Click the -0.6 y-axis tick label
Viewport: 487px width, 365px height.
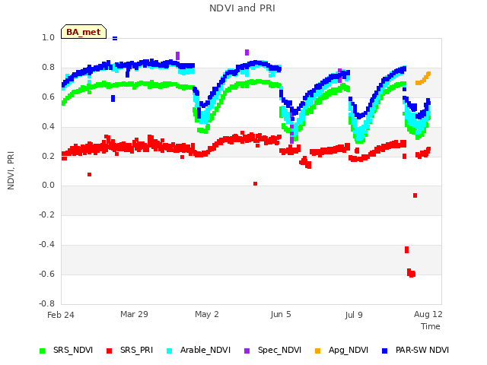[47, 274]
